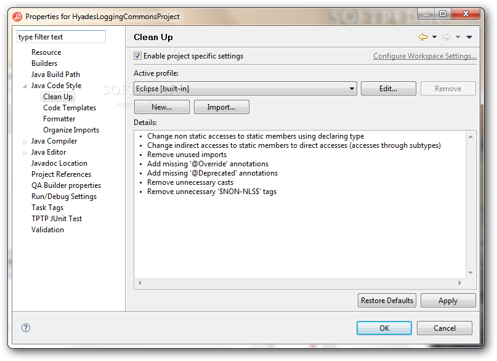Click the forward navigation arrow icon
The width and height of the screenshot is (497, 361).
point(446,37)
